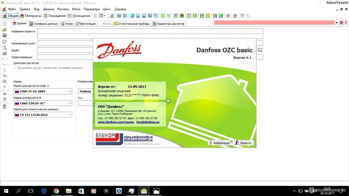Click the table grid icon before the sort icon
Screen dimensions: 349x196
point(242,16)
